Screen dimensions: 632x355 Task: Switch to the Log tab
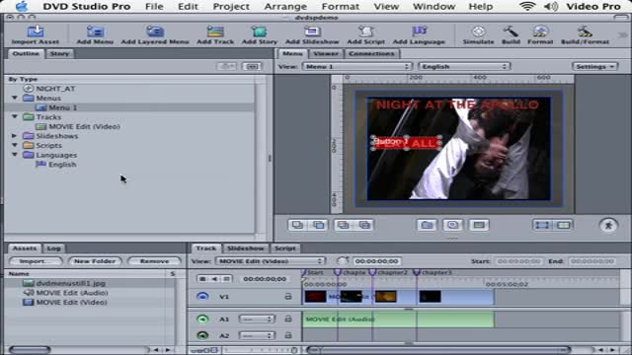pos(53,248)
